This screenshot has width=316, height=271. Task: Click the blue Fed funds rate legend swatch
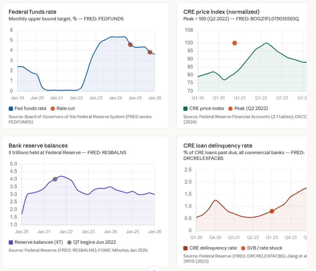click(x=11, y=109)
